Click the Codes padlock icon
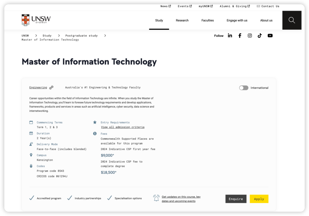 [x=31, y=166]
